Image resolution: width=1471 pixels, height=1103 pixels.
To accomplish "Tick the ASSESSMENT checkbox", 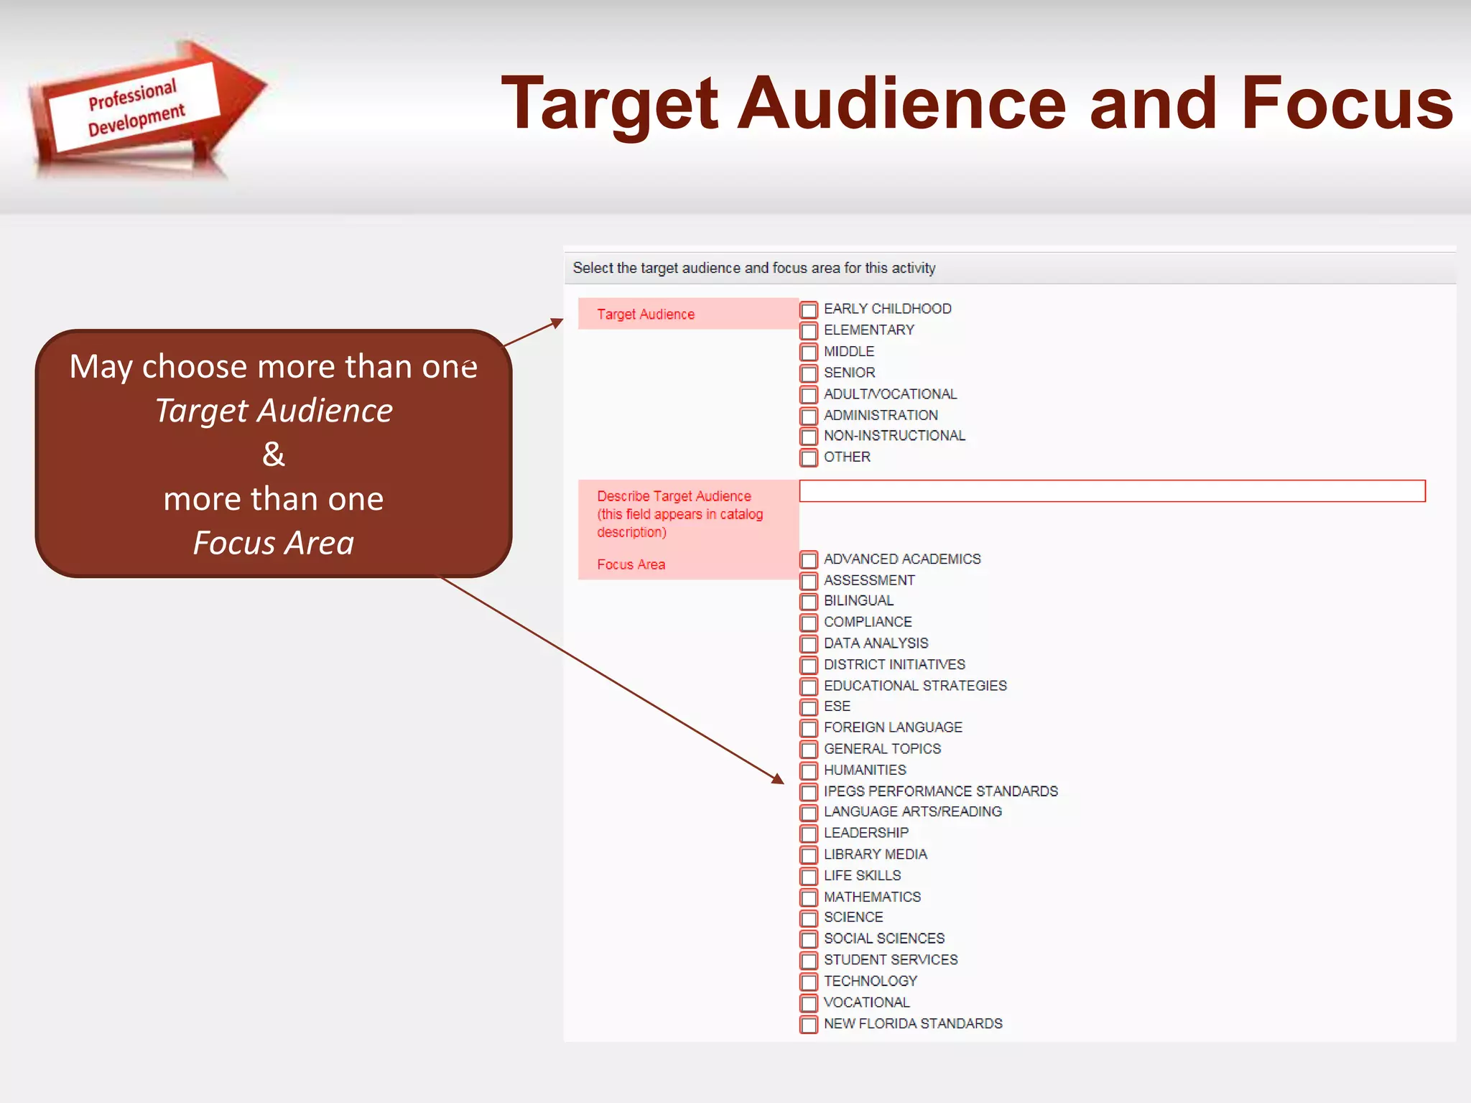I will 809,581.
